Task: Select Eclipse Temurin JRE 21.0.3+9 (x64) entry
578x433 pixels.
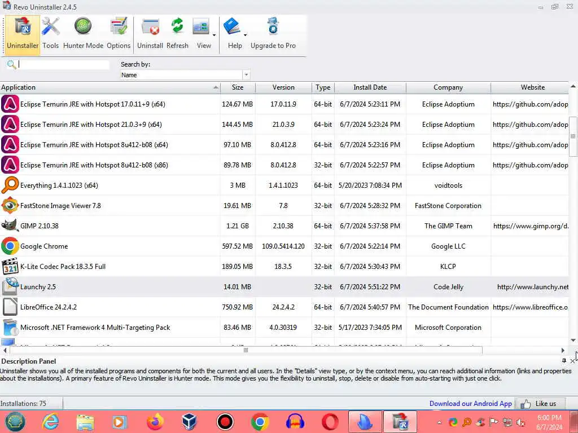Action: tap(284, 125)
